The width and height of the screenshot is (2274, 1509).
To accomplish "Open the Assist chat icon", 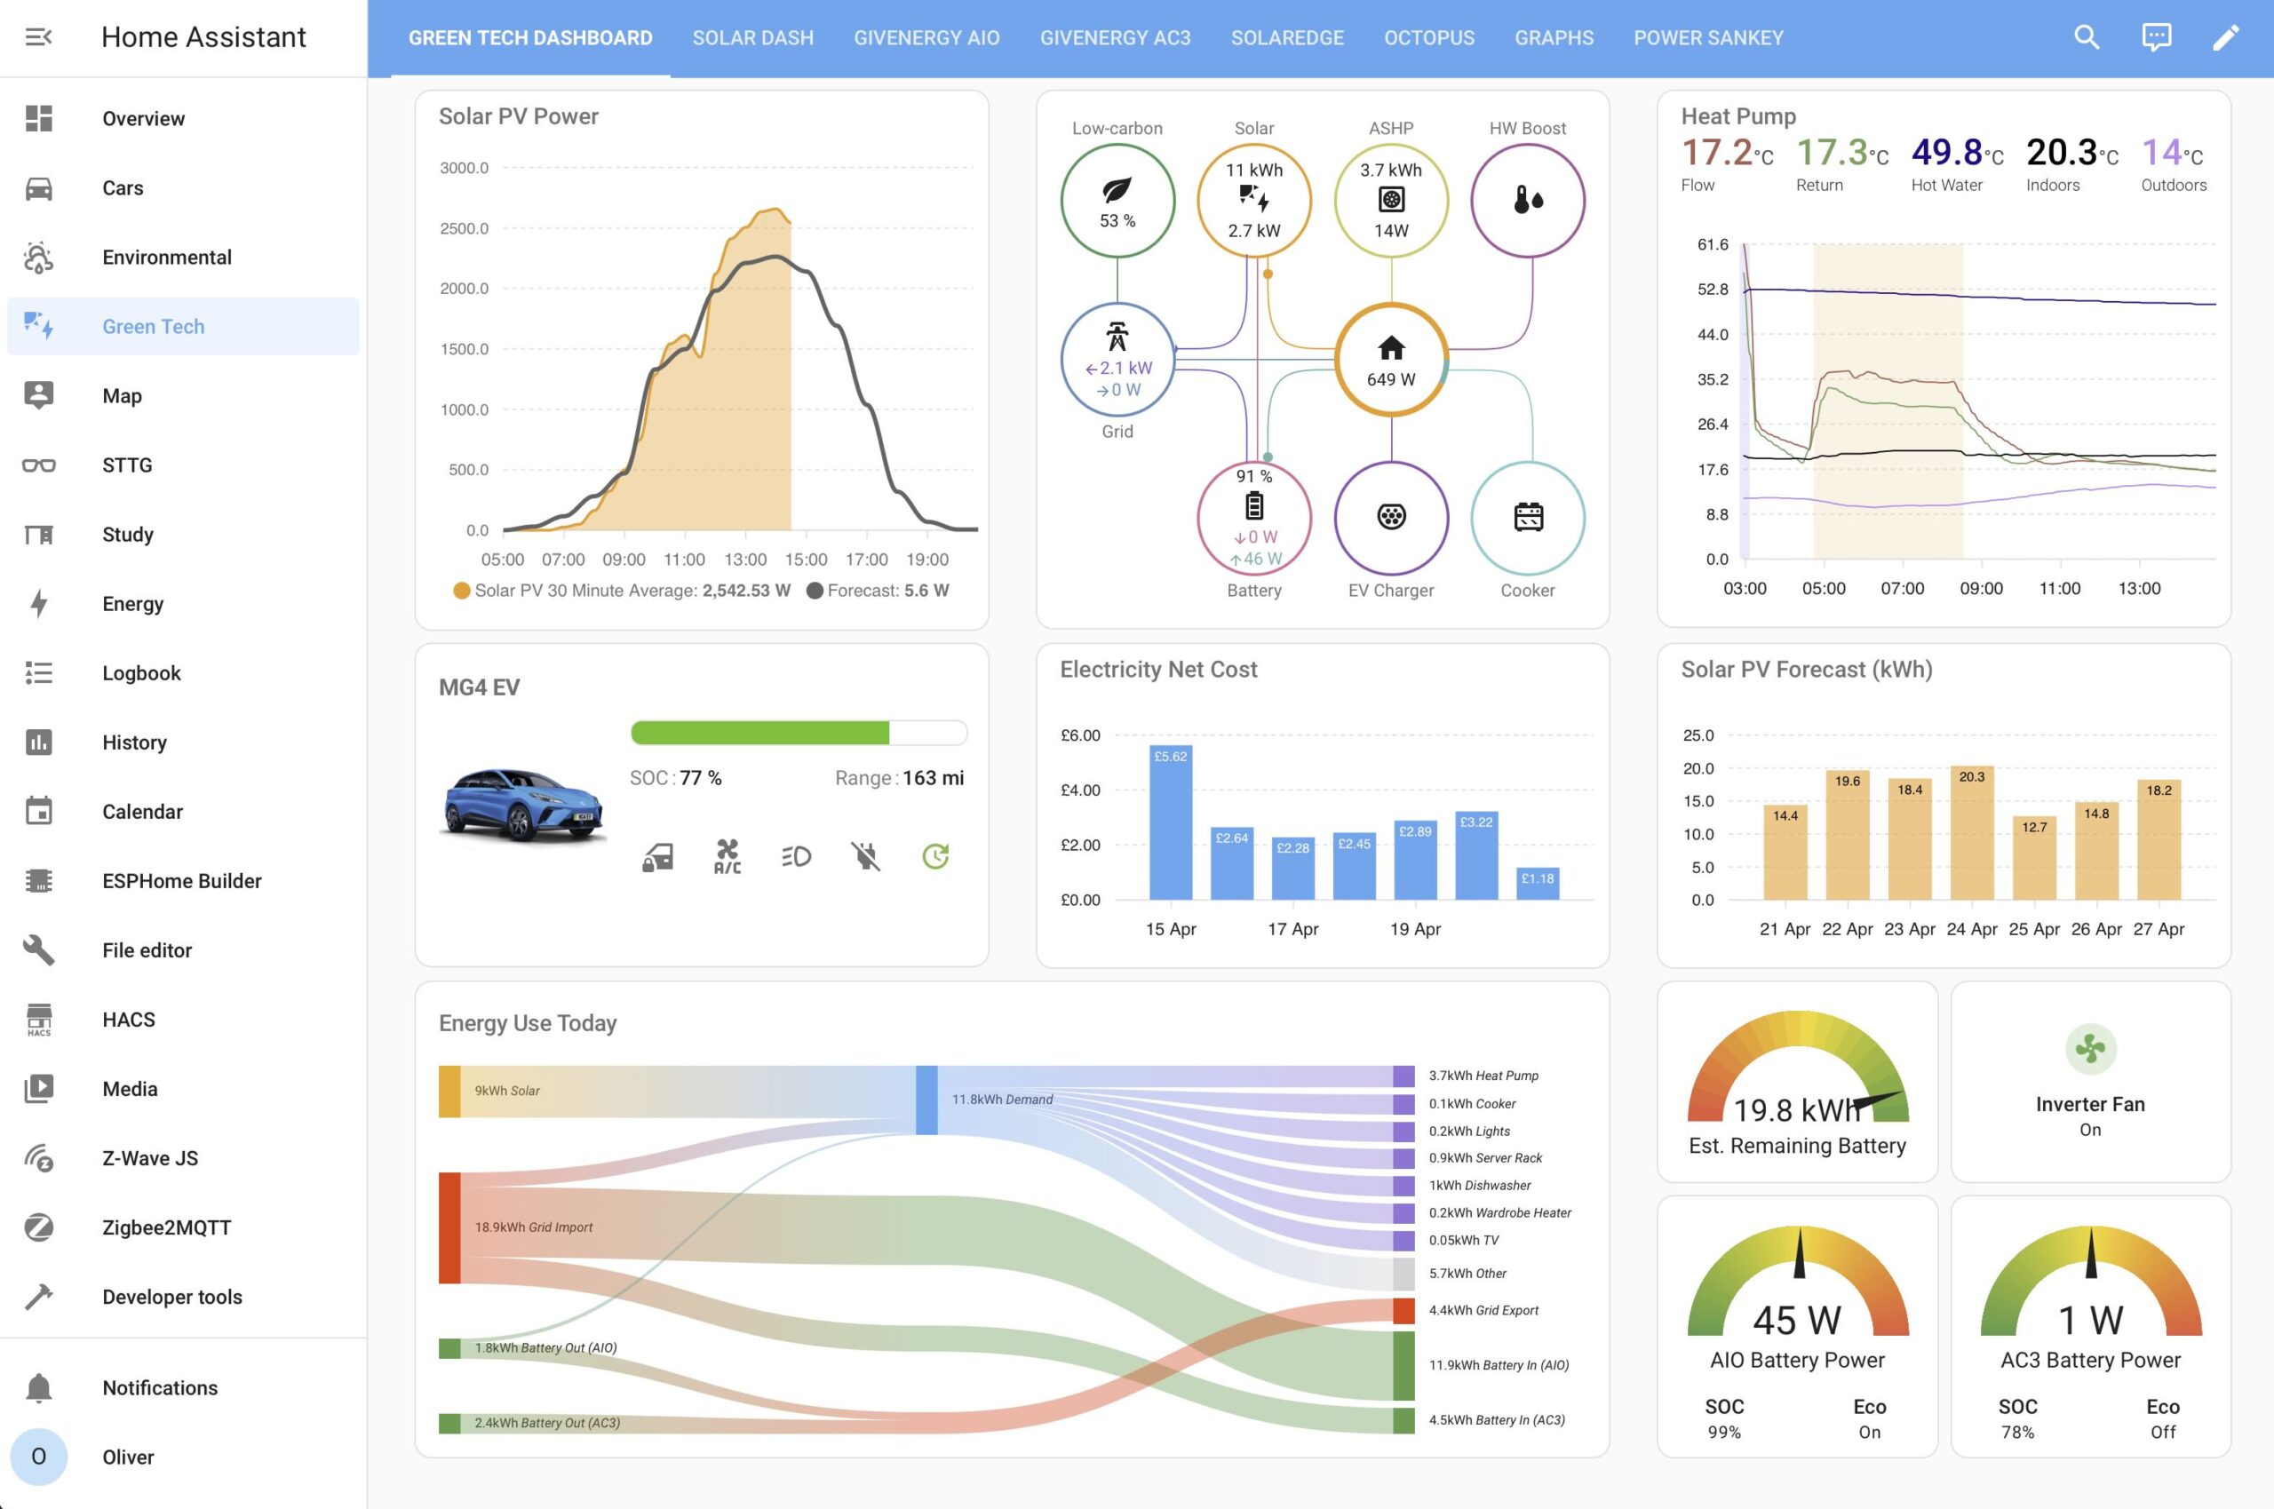I will (x=2156, y=36).
